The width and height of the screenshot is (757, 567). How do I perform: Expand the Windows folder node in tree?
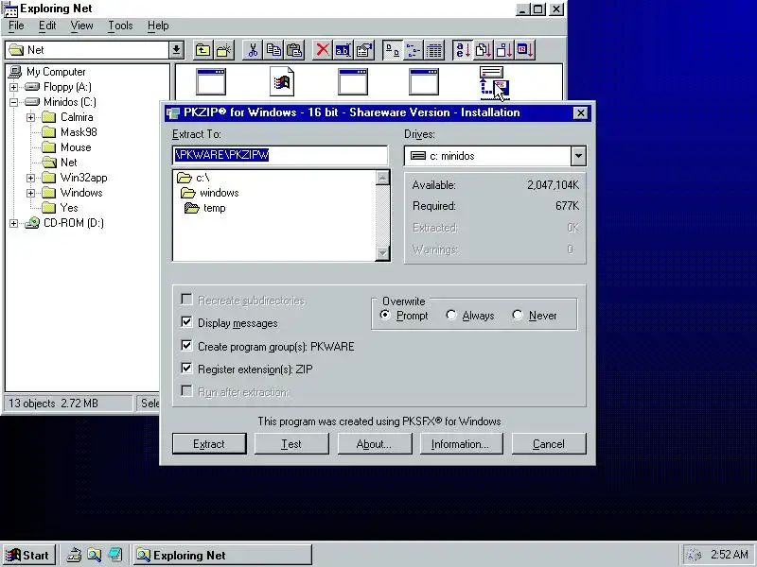click(30, 193)
